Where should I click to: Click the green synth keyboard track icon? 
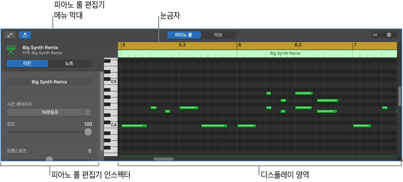[x=11, y=50]
